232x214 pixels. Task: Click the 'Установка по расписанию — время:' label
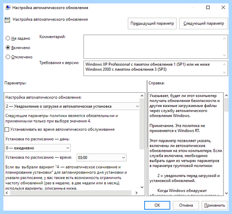point(38,157)
